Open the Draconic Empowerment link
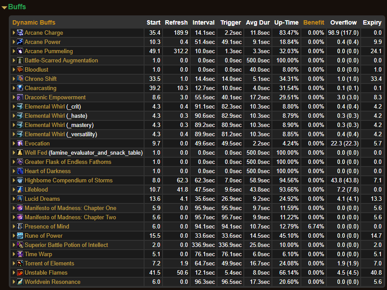The width and height of the screenshot is (387, 290). (x=55, y=98)
